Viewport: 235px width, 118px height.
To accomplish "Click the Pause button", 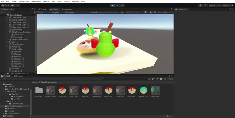I will [118, 5].
